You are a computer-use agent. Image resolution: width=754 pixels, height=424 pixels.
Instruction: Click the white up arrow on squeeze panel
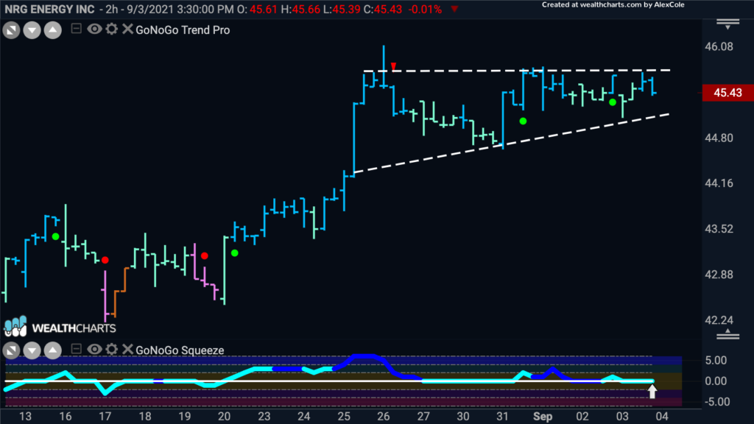pos(652,392)
